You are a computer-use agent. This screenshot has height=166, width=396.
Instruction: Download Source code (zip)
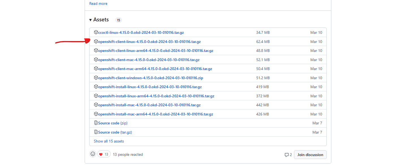point(113,123)
